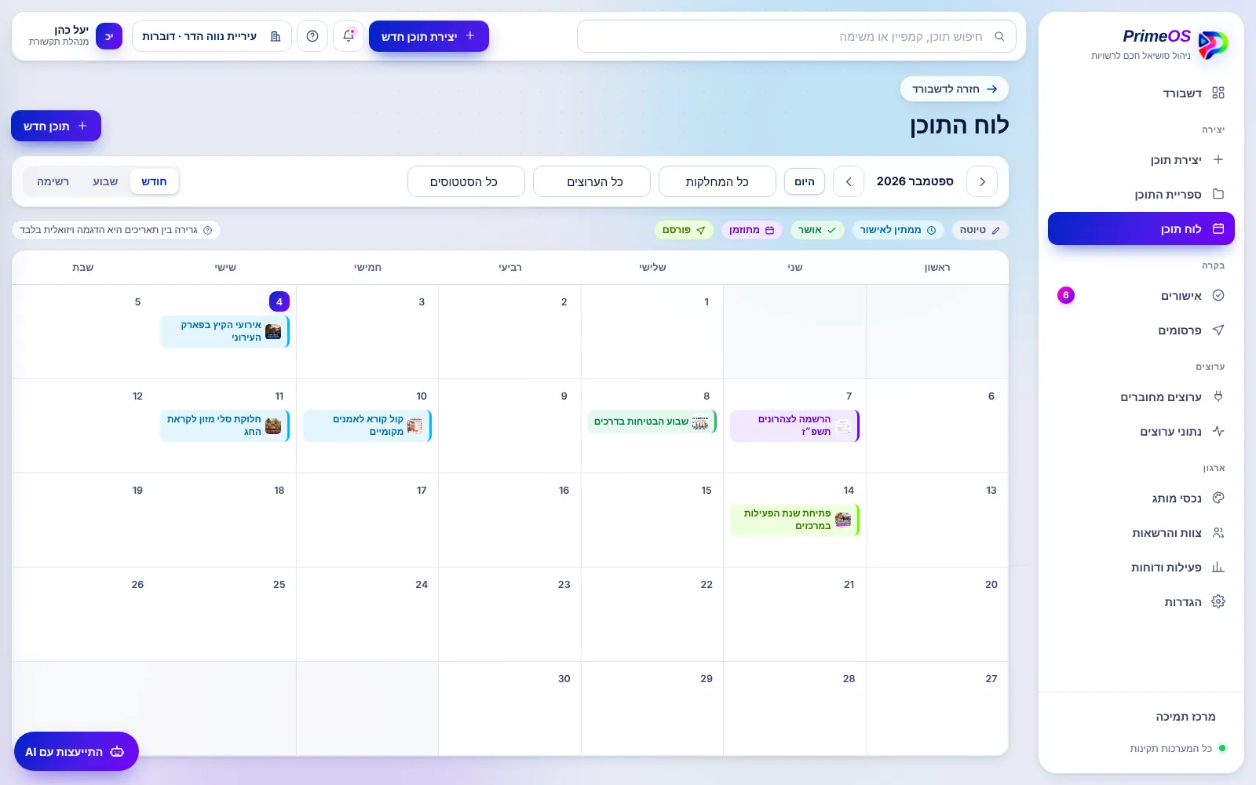Open the כל הסטטוסים dropdown

click(x=466, y=182)
